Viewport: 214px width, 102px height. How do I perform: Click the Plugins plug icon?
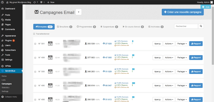[3, 41]
